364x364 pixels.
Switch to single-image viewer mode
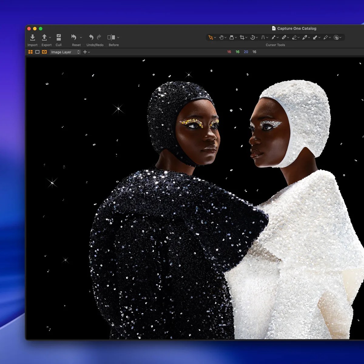[37, 52]
